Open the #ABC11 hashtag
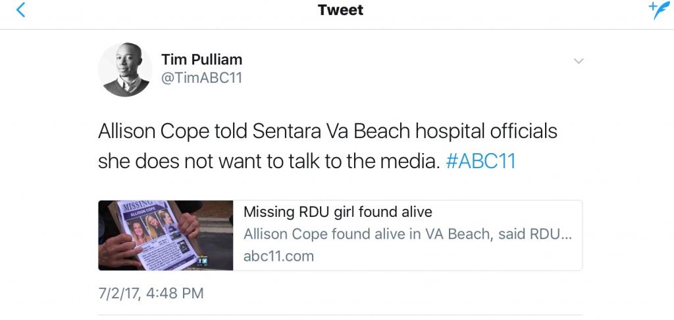The image size is (674, 320). point(480,161)
